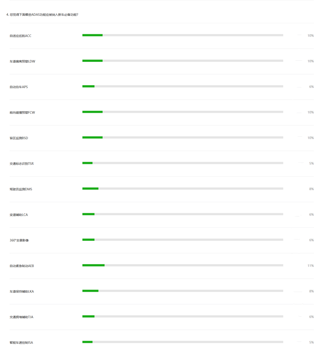Click the 变道辅助LCA green bar
This screenshot has width=324, height=352.
(89, 214)
